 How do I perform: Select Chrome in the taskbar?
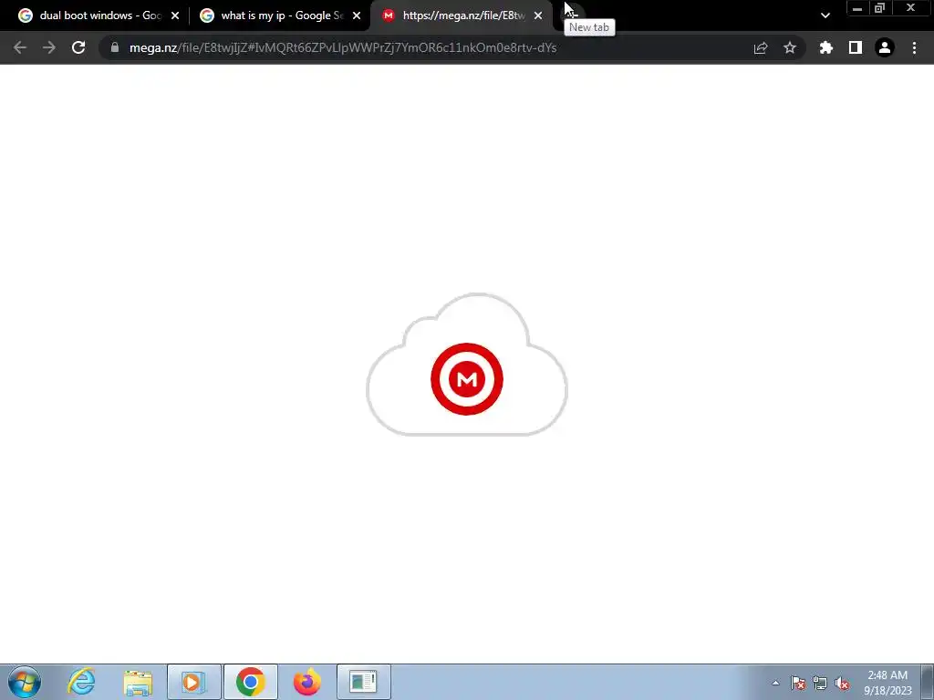click(251, 682)
